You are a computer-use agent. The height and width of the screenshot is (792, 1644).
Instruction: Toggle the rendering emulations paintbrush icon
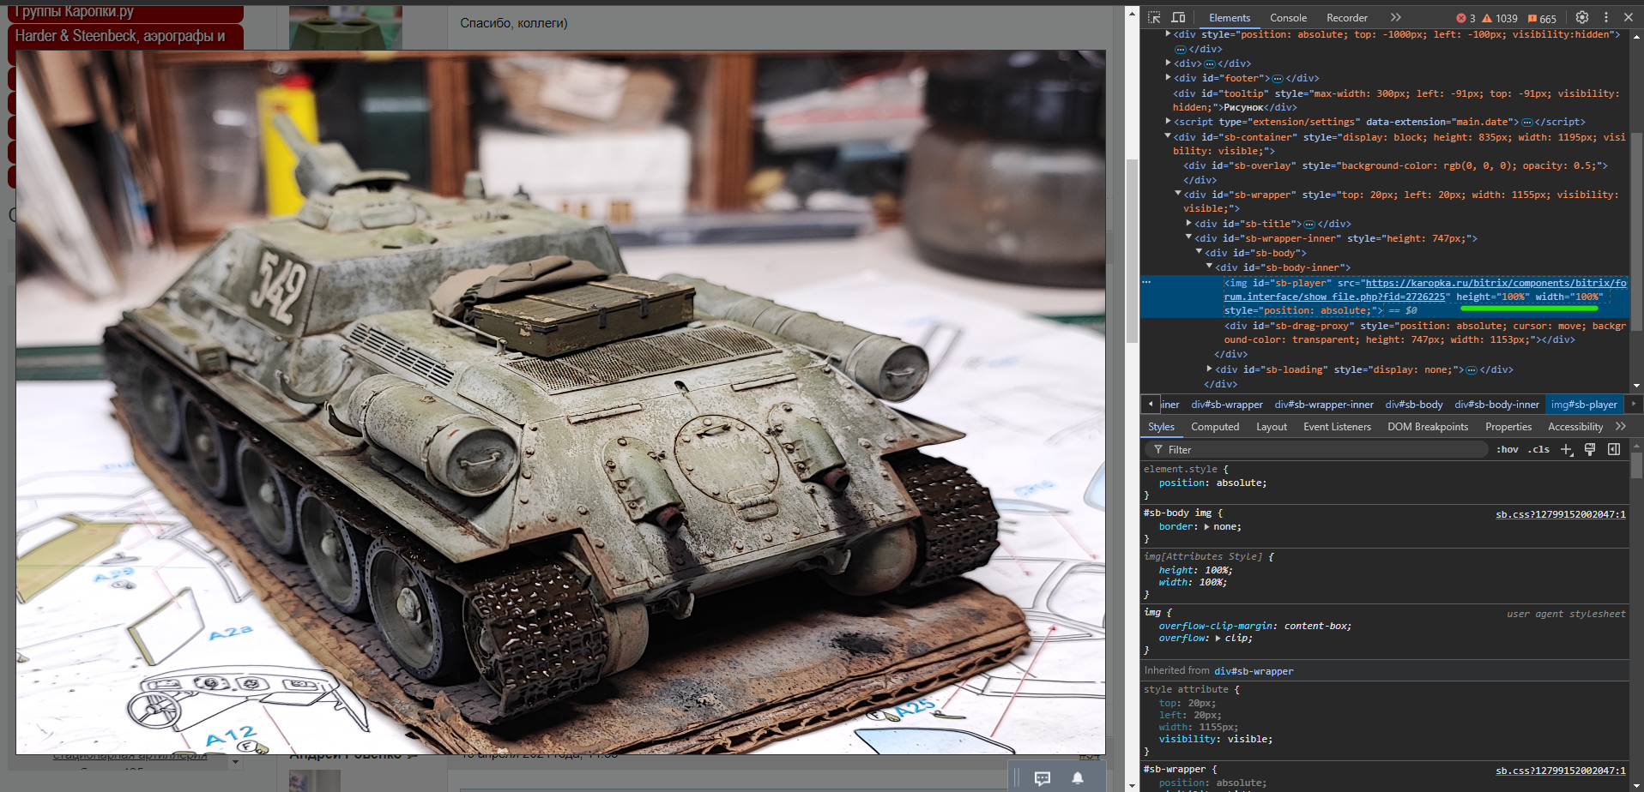1590,450
